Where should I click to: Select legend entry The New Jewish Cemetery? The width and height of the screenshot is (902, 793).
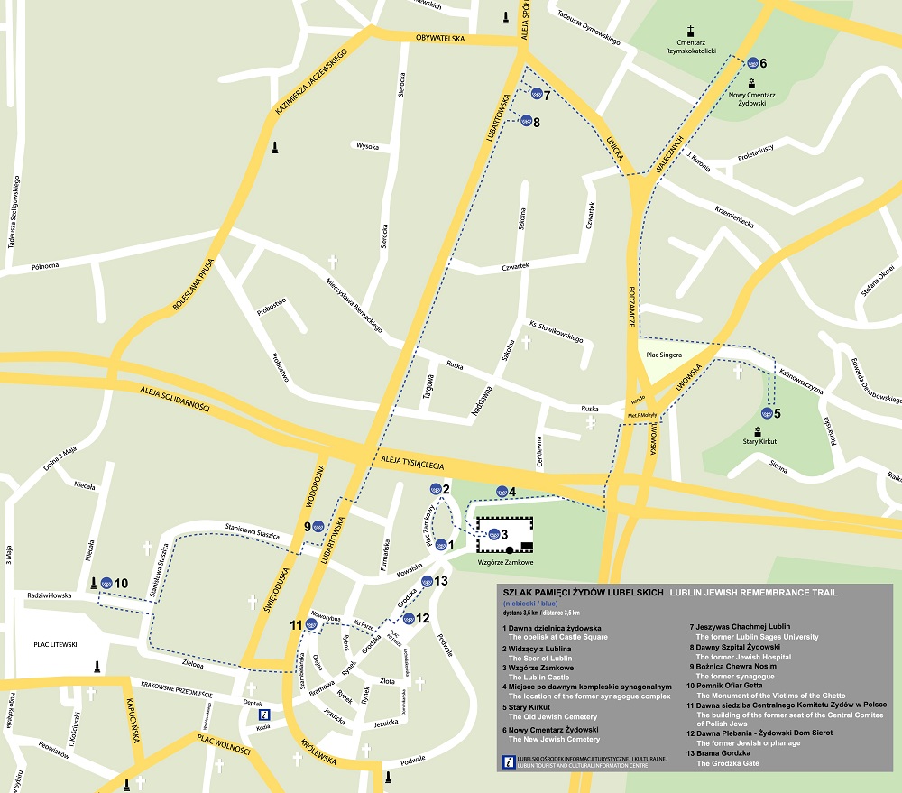point(554,739)
